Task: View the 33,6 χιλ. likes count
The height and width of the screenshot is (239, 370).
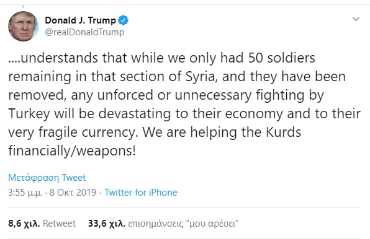Action: (107, 224)
